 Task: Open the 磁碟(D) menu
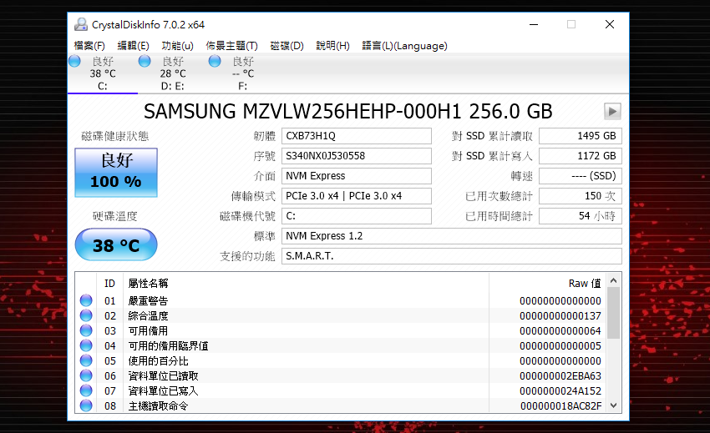(287, 46)
